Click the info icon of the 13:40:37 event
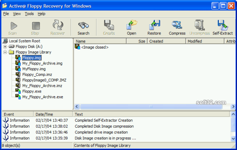The height and width of the screenshot is (150, 237). 6,120
